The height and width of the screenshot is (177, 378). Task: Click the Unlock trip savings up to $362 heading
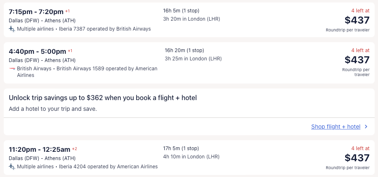click(x=102, y=98)
